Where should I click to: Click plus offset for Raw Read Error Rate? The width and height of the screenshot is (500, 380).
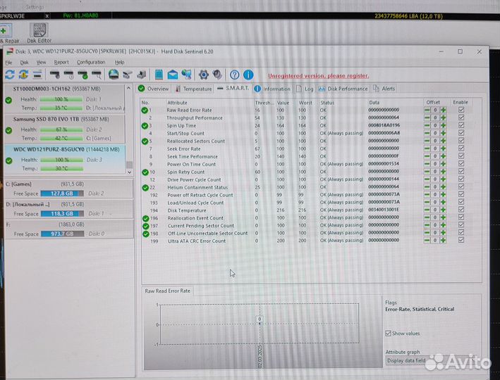[444, 110]
